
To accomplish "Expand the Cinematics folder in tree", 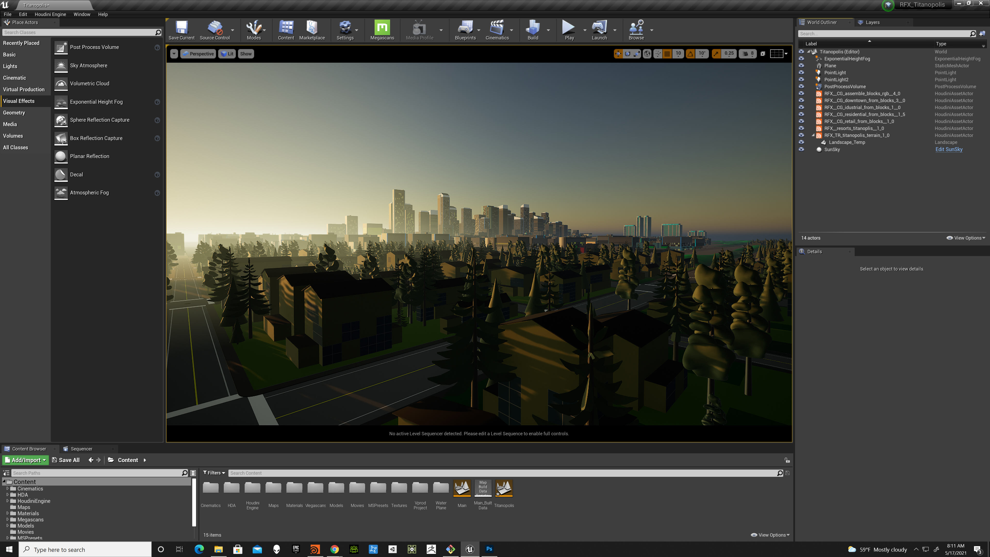I will tap(7, 489).
